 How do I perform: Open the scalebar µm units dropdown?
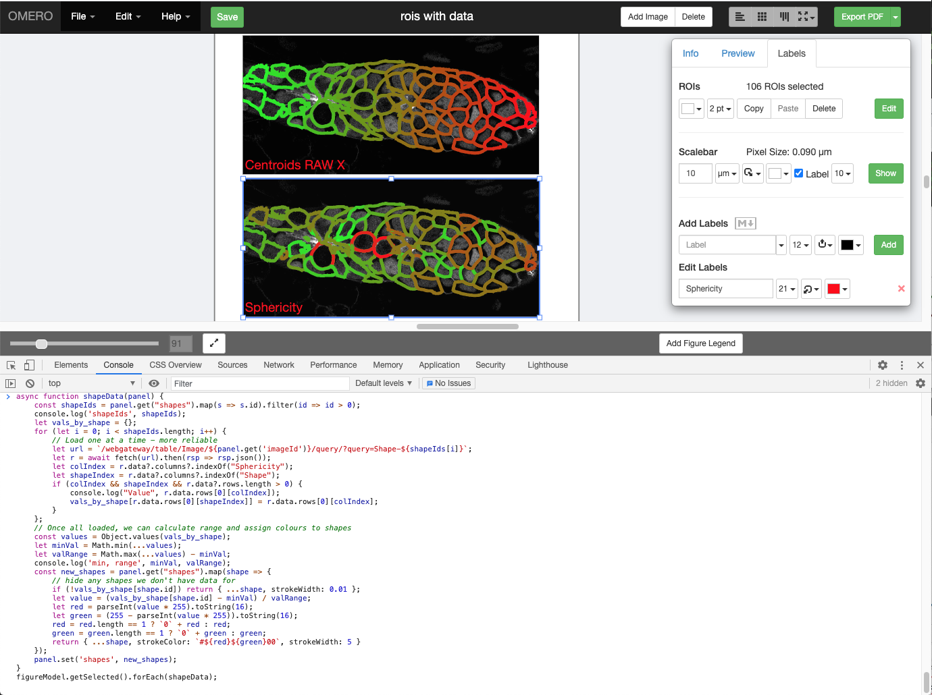727,173
